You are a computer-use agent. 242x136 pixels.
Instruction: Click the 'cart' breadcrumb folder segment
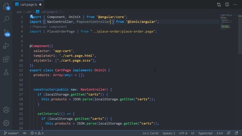tap(29, 12)
